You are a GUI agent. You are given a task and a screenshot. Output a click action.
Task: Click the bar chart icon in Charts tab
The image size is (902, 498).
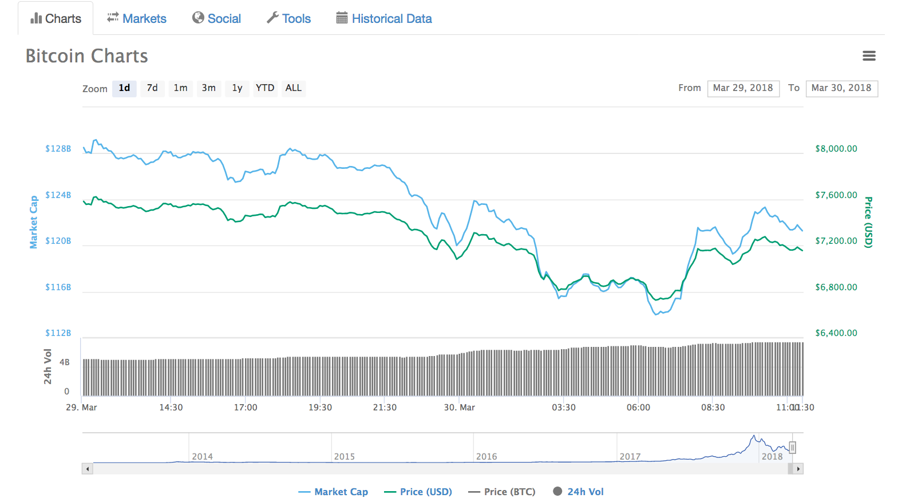point(36,18)
